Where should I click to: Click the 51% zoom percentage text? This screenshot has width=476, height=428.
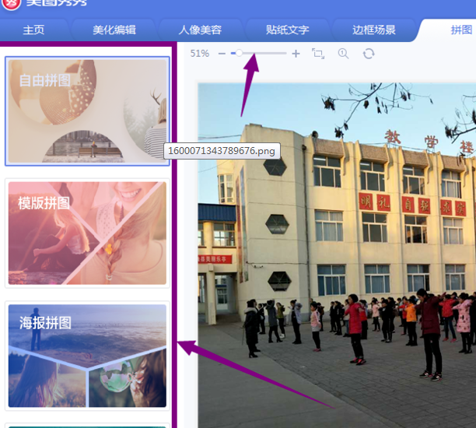pyautogui.click(x=199, y=54)
